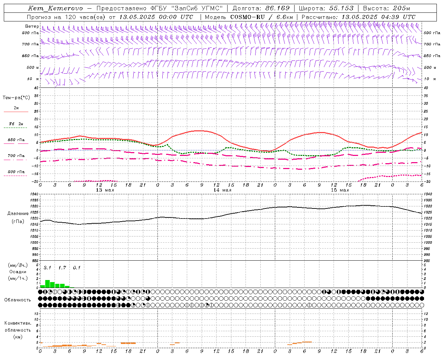Select the longitude value "Долгота: 86.169"

(x=261, y=8)
